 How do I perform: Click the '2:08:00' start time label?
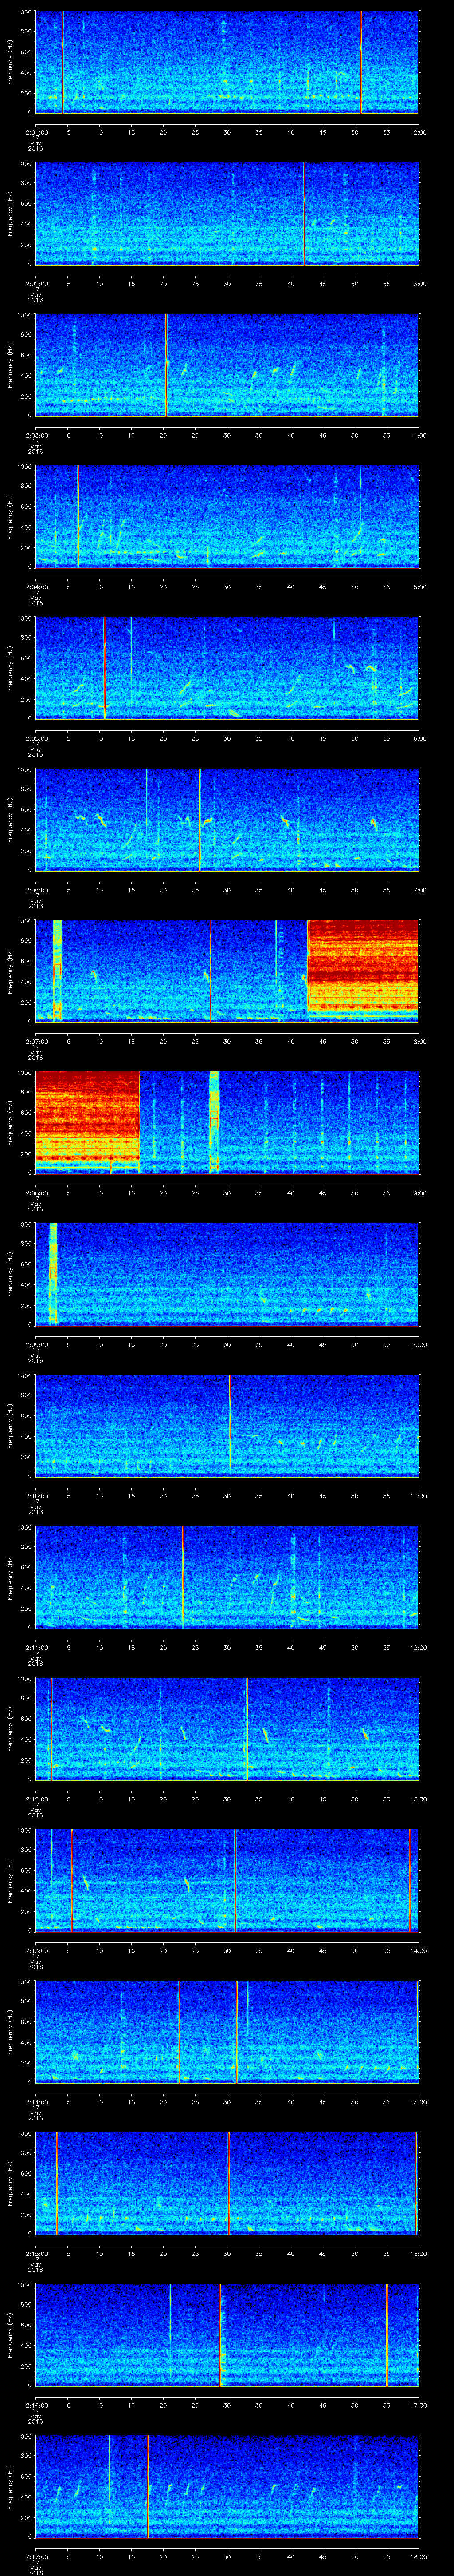tap(36, 1193)
